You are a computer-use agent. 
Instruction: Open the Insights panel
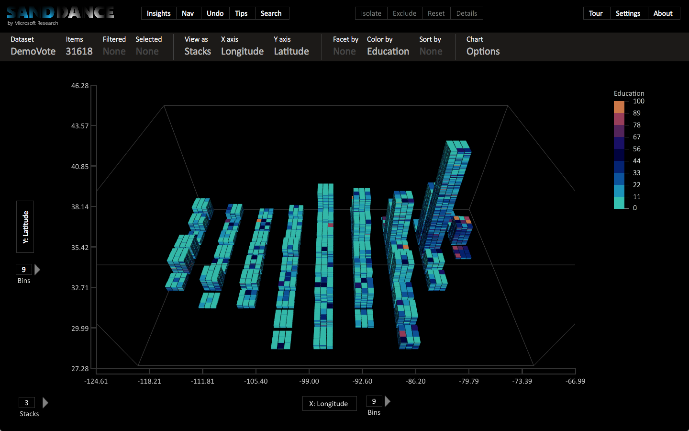(158, 13)
